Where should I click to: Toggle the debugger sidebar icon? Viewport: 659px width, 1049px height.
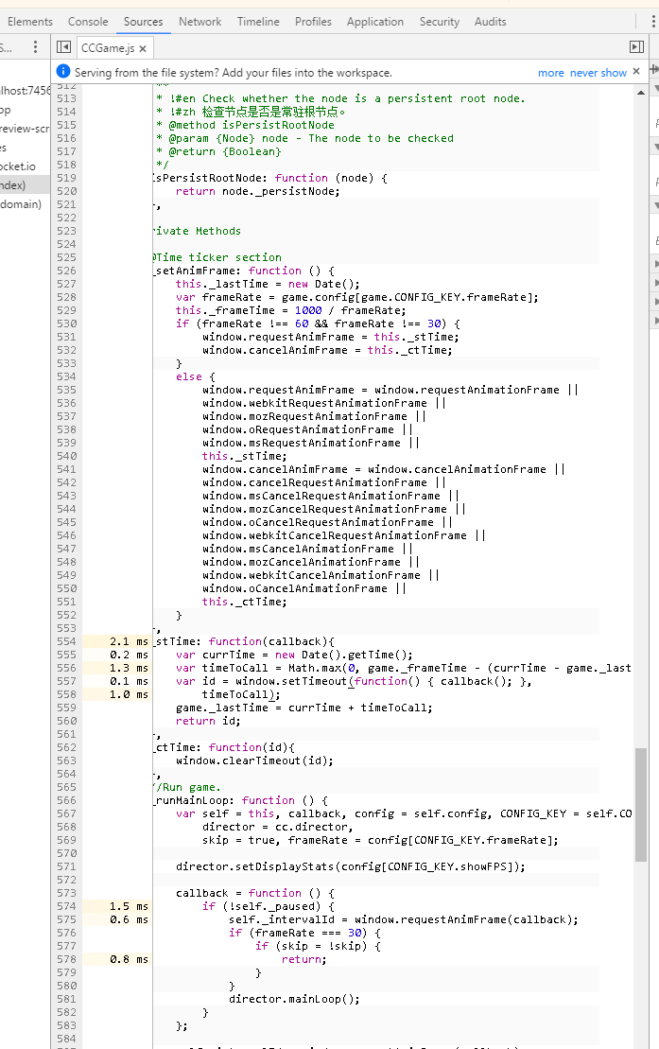637,47
